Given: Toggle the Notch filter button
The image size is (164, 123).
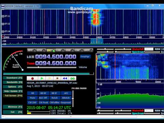Looking at the screenshot, I should (x=55, y=98).
